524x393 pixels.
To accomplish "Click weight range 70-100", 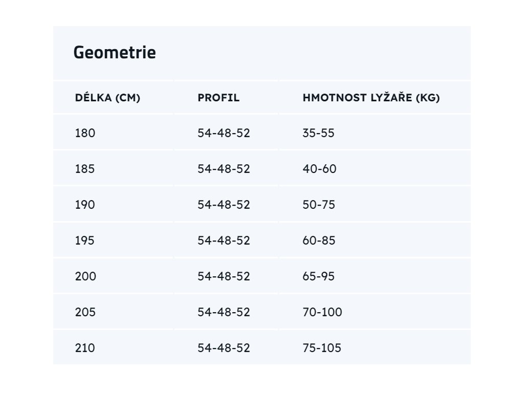I will tap(322, 312).
